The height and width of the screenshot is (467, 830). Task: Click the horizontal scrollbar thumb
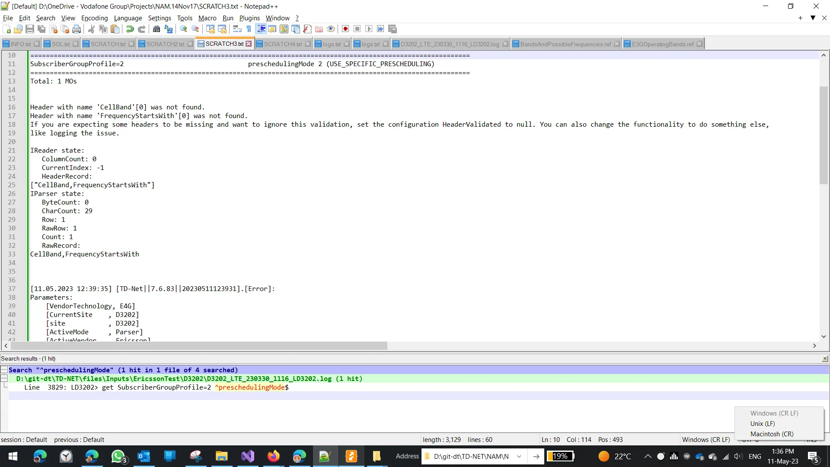[199, 346]
